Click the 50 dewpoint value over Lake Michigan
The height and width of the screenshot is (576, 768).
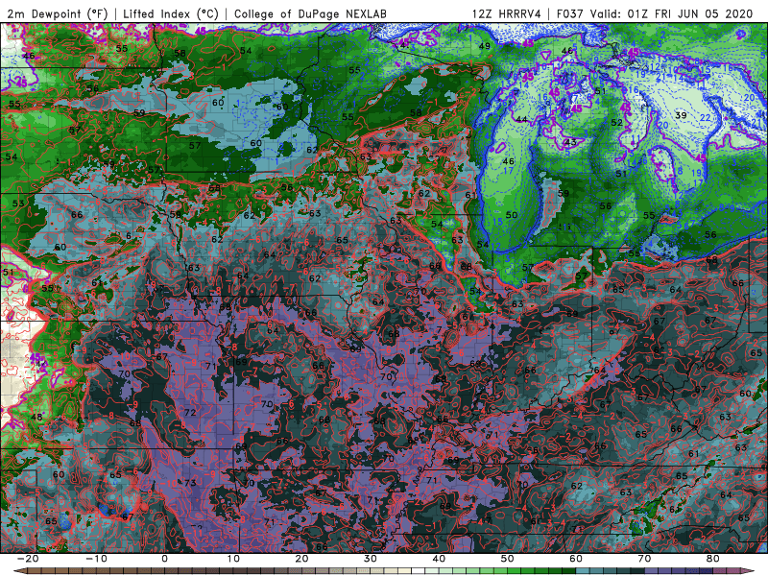[512, 215]
